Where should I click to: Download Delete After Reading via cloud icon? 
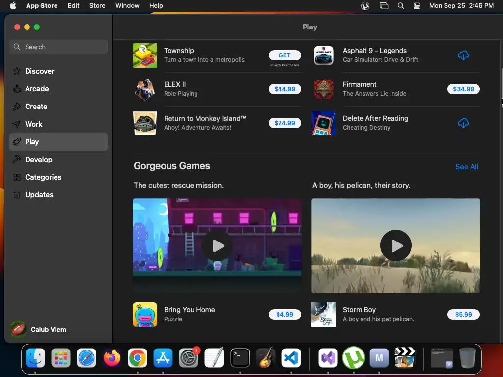(463, 123)
